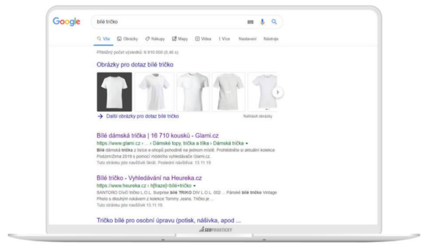
Task: Open the Videa tab
Action: 203,39
